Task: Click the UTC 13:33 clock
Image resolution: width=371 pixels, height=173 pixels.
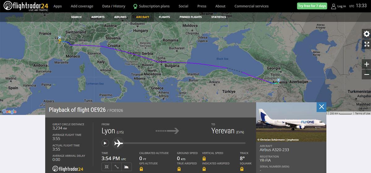Action: click(358, 6)
